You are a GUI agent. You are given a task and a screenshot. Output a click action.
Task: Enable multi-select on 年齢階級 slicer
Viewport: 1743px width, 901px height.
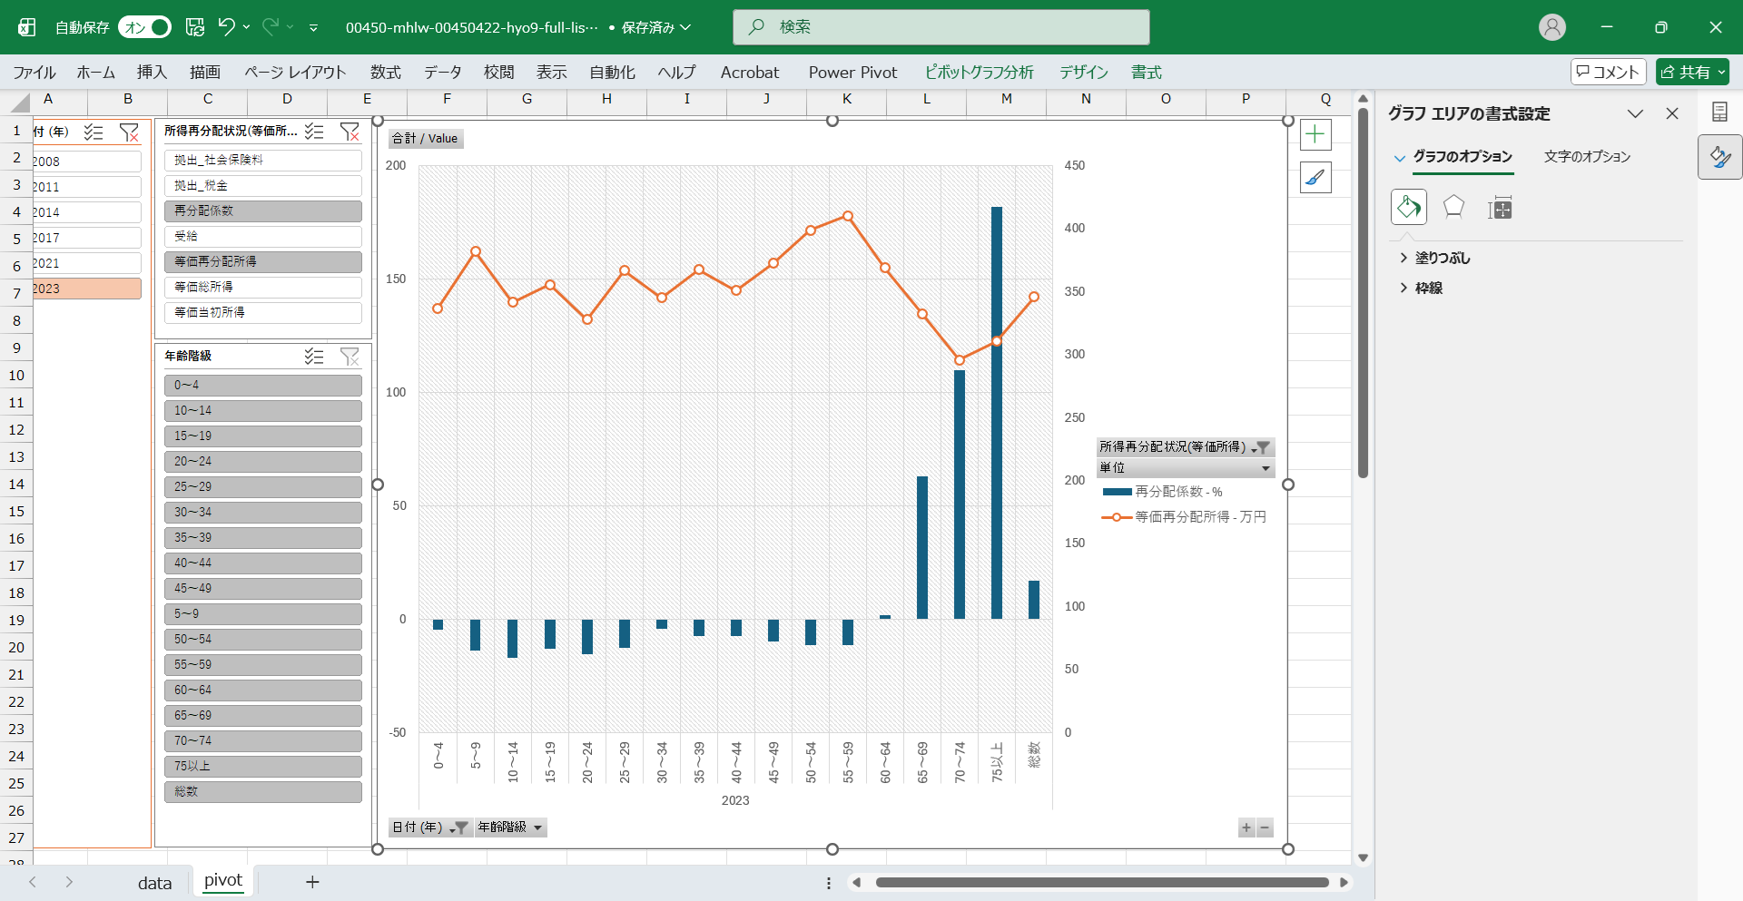[314, 357]
